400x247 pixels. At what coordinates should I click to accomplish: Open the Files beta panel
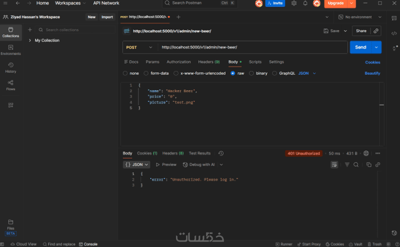click(x=10, y=227)
